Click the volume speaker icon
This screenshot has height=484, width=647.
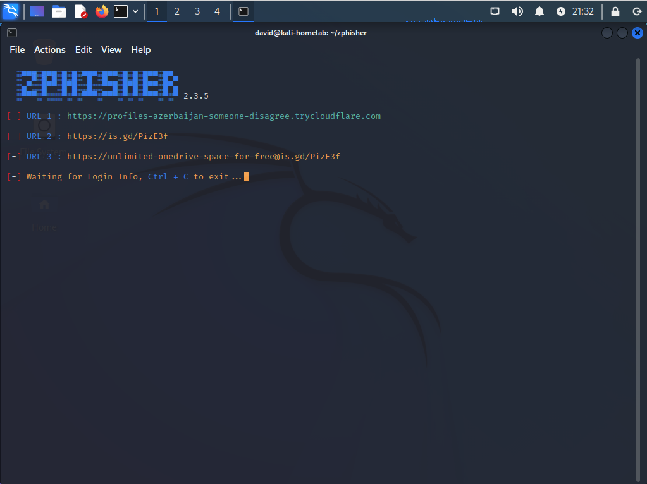click(x=517, y=11)
